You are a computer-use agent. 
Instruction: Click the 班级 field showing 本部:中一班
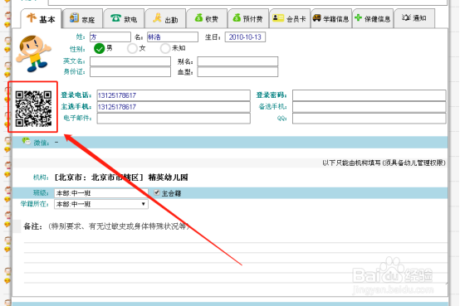[x=101, y=193]
